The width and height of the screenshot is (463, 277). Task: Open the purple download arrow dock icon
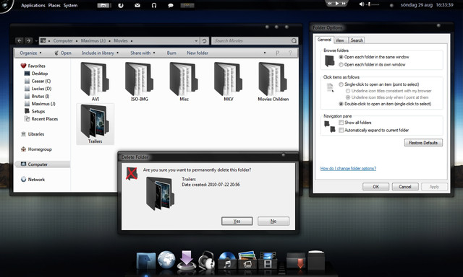tap(187, 260)
